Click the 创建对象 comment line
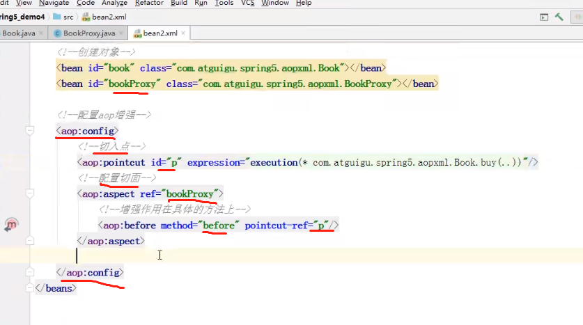 [96, 52]
